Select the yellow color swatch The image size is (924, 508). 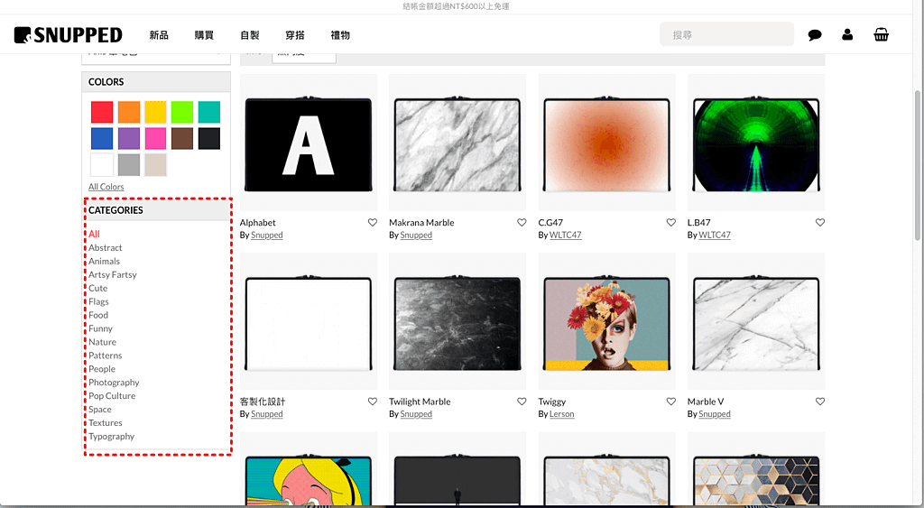pyautogui.click(x=155, y=112)
